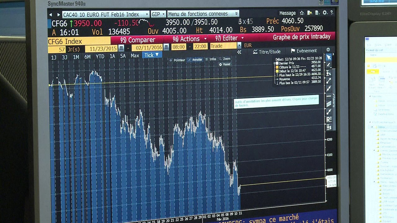Viewport: 397px width, 223px height.
Task: Open the File tab in the Outlook window
Action: [x=372, y=72]
